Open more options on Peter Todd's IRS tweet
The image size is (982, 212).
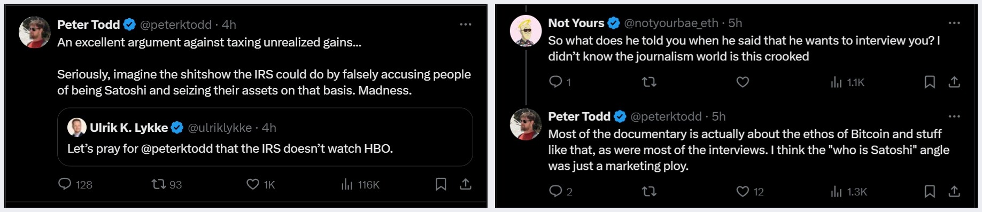pos(466,24)
